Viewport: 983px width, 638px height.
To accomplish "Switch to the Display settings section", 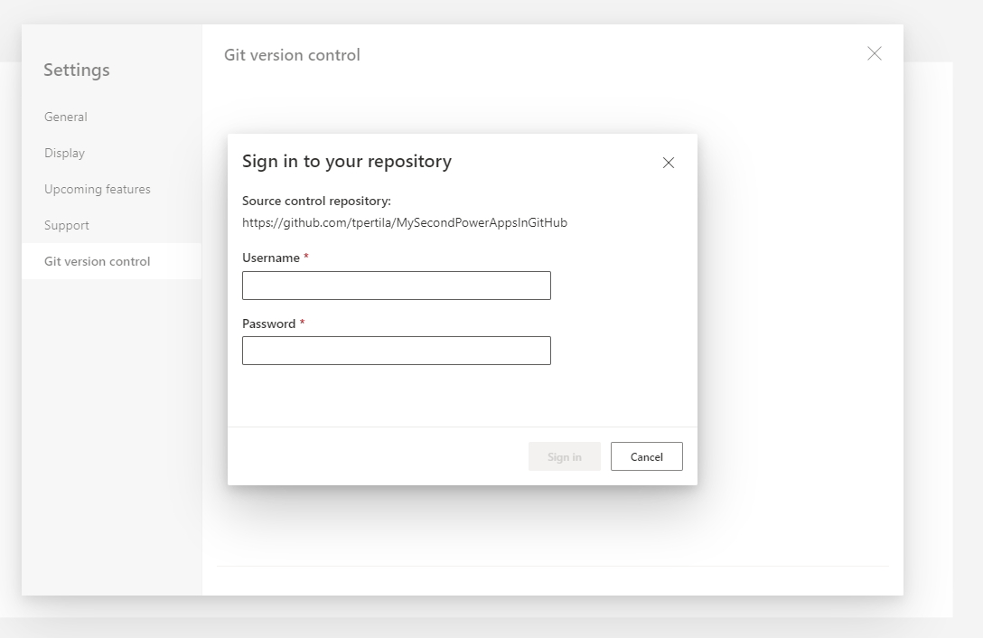I will [x=64, y=153].
